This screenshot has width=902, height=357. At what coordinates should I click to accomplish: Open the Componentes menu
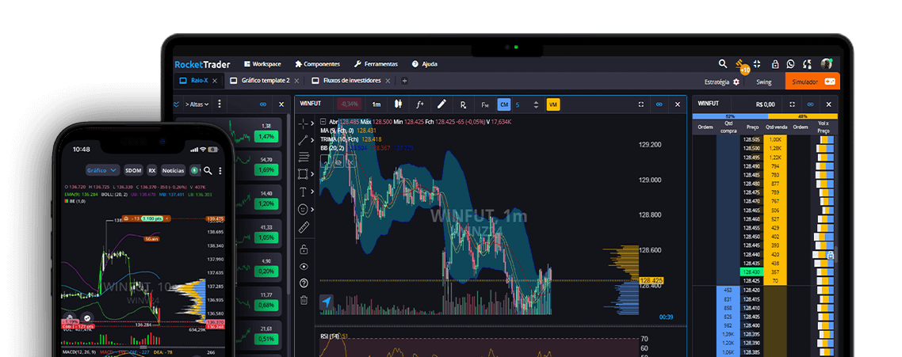pos(317,64)
